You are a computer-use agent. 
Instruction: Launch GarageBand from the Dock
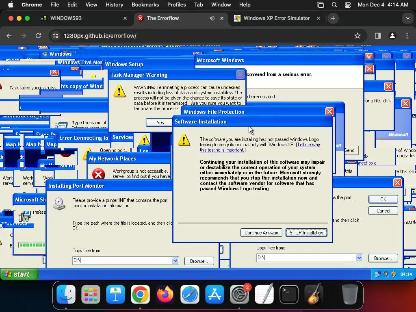coord(314,294)
